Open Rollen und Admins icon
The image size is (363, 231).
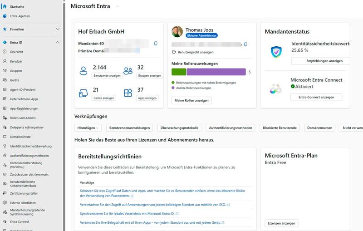pos(5,118)
